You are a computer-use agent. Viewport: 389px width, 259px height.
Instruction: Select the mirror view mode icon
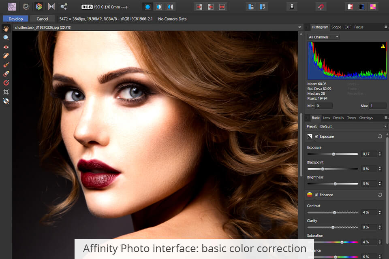coord(170,7)
